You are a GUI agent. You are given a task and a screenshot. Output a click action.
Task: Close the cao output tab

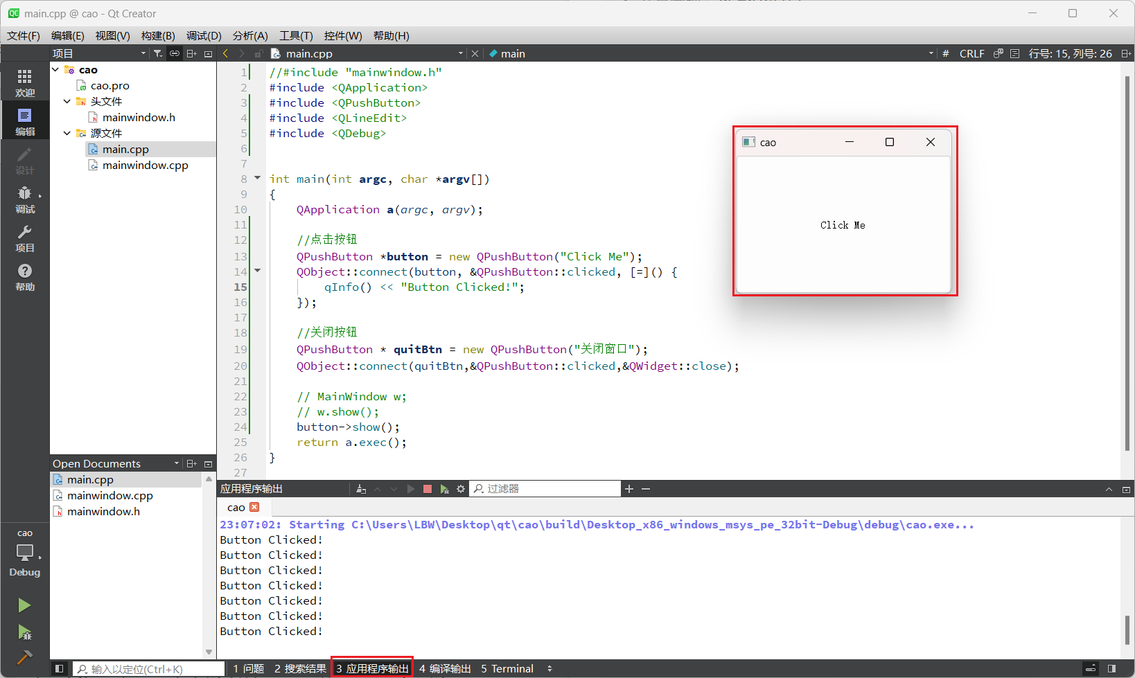click(254, 507)
